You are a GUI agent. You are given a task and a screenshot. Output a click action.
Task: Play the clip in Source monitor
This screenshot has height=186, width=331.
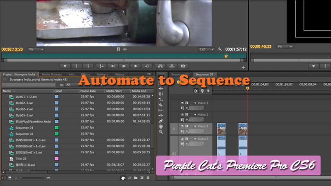tap(124, 66)
